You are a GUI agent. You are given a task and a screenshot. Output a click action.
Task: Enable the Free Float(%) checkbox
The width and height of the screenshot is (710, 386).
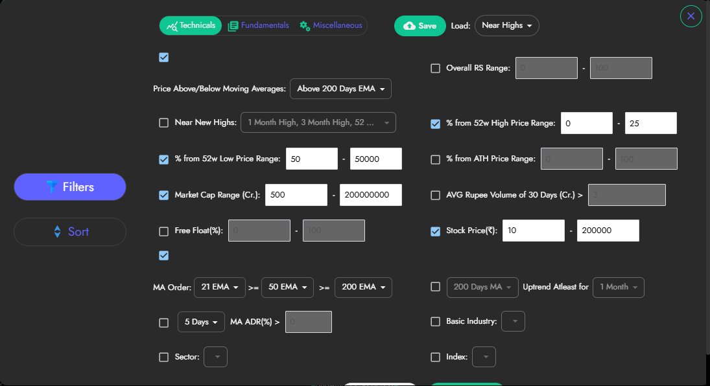(x=164, y=231)
